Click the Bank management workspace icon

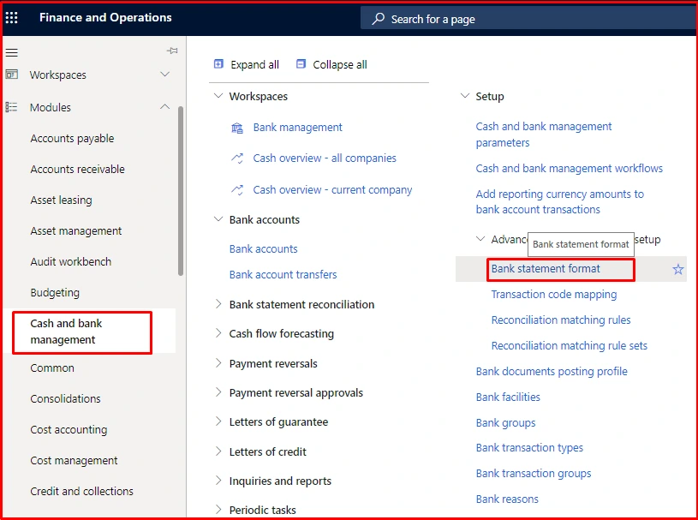[x=237, y=129]
